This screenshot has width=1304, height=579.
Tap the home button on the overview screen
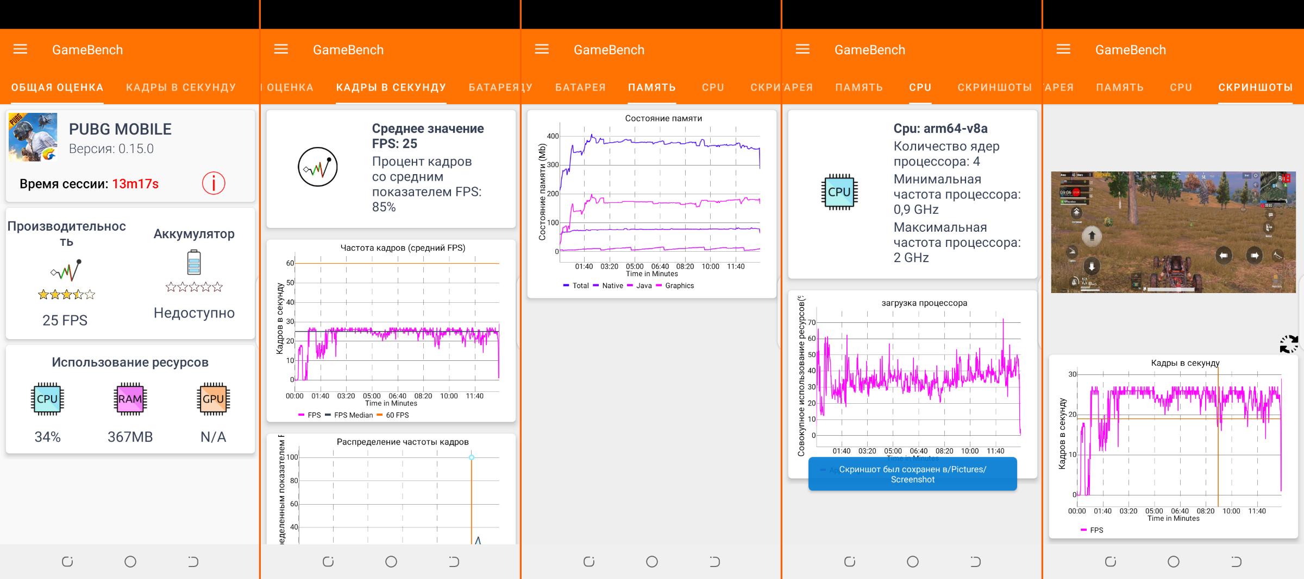130,562
